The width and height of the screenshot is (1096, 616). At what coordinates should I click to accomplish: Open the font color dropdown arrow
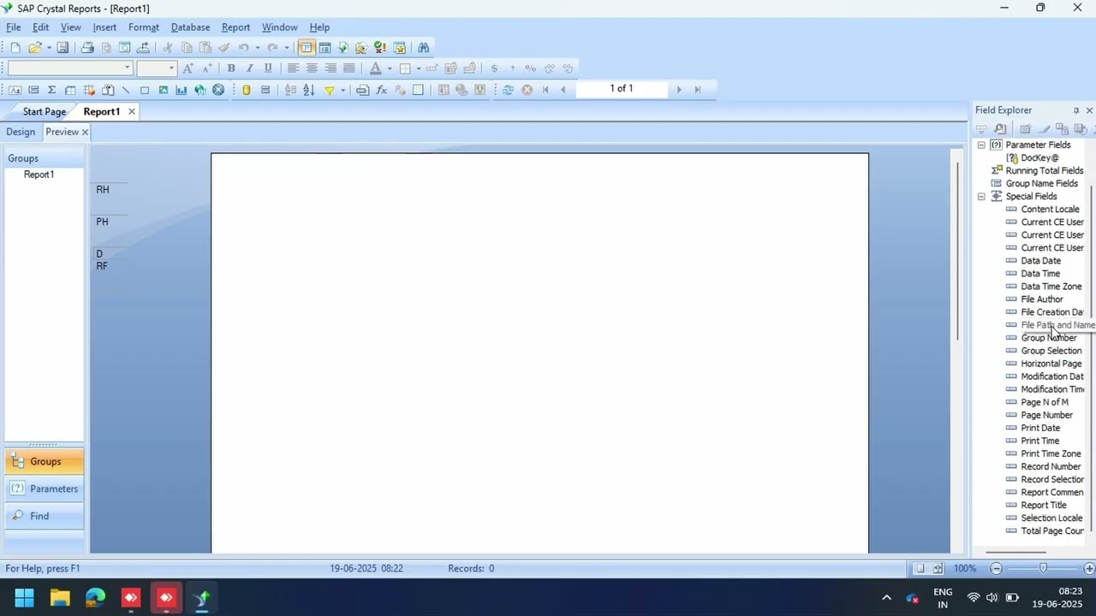coord(390,68)
